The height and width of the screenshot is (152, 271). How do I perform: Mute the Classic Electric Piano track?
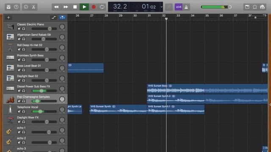(19, 29)
